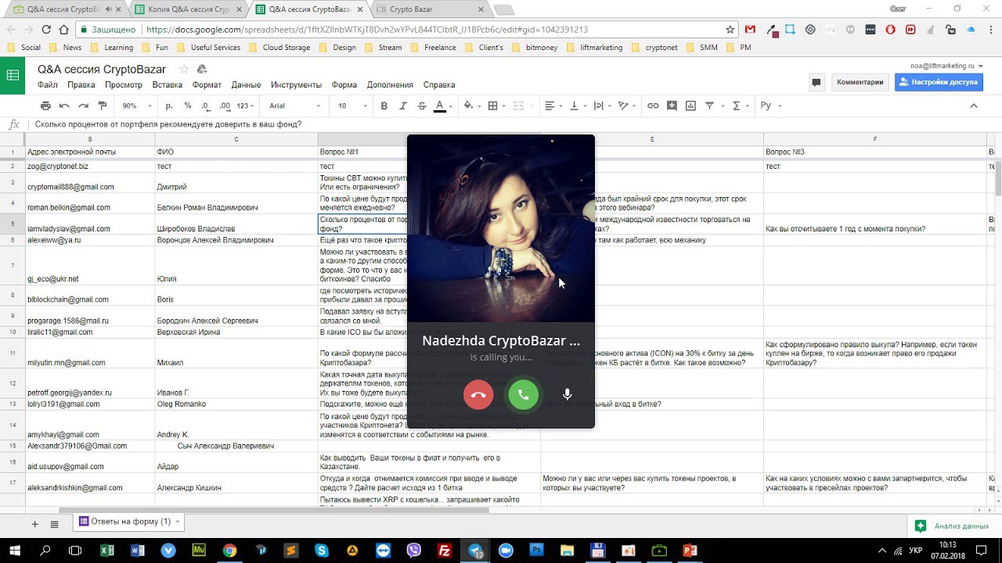Redo the action in Sheets toolbar
Screen dimensions: 1002x563
[x=83, y=106]
